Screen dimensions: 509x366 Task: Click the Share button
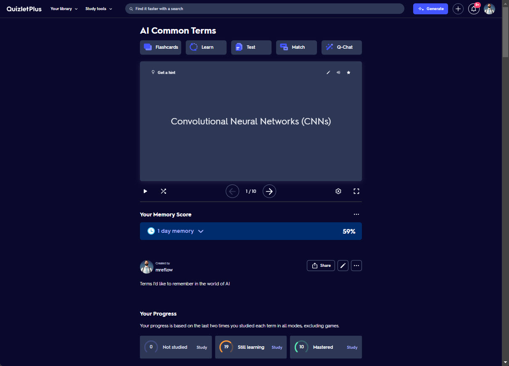click(321, 266)
